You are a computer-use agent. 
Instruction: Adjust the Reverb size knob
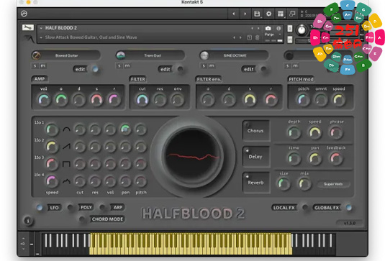(284, 184)
